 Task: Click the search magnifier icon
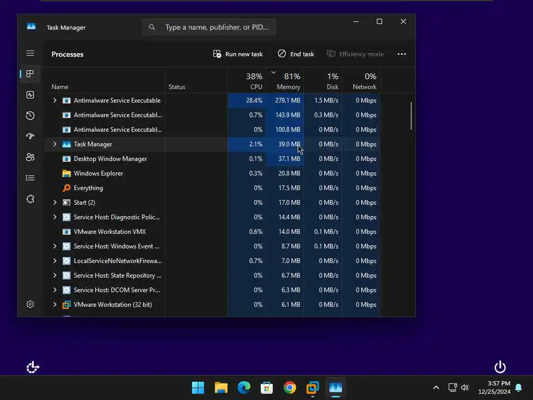(152, 27)
